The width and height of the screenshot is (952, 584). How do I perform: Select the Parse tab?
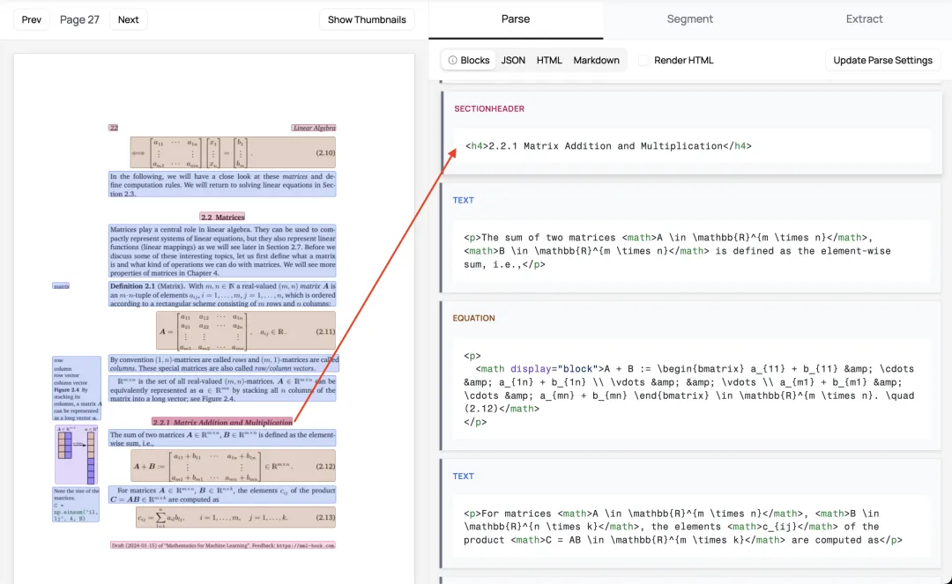[x=516, y=18]
